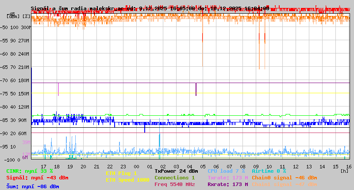354x190 pixels.
Task: Click the purple '6M' rate marker label
Action: click(x=25, y=157)
